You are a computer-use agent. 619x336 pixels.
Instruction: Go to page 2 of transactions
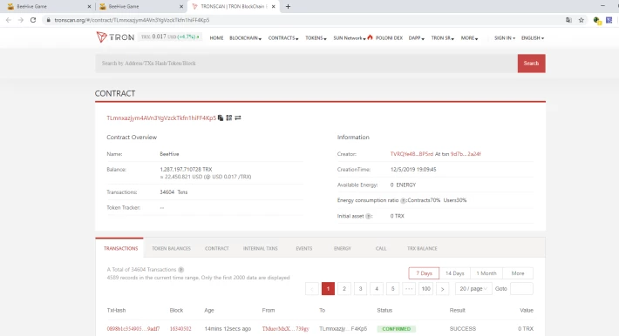tap(344, 289)
